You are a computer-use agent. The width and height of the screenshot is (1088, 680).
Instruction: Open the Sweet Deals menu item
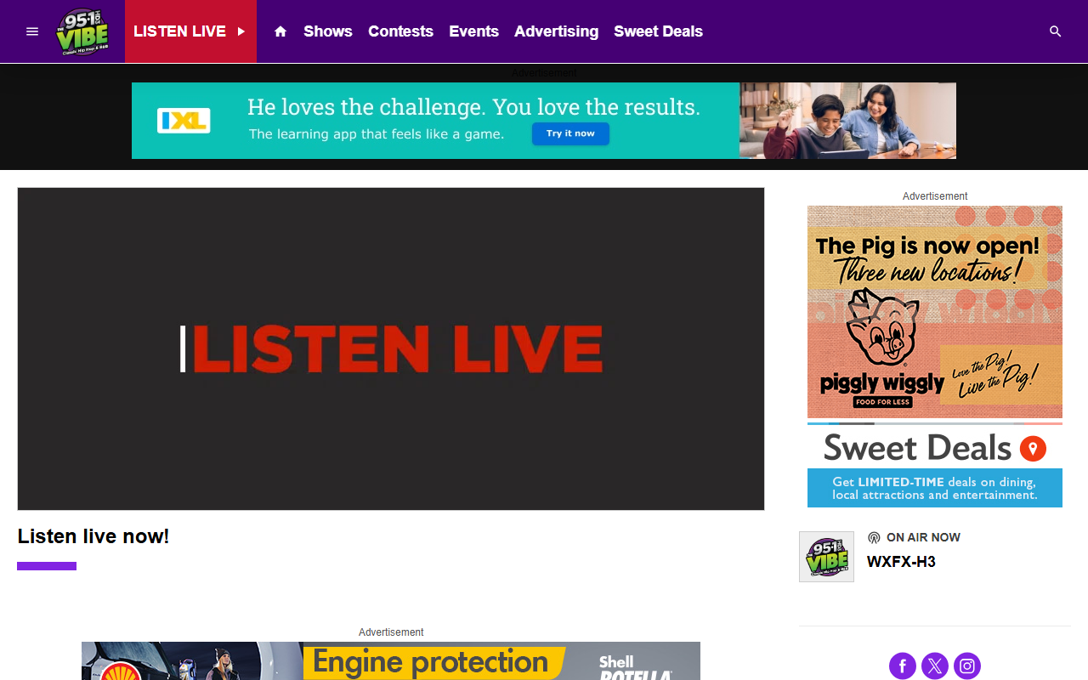point(658,31)
